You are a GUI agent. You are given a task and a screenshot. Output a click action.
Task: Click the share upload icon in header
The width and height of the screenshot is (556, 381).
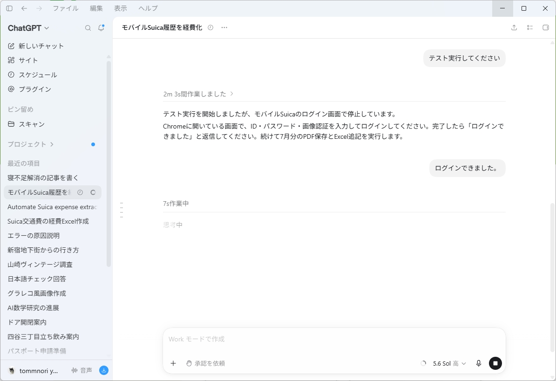coord(514,27)
